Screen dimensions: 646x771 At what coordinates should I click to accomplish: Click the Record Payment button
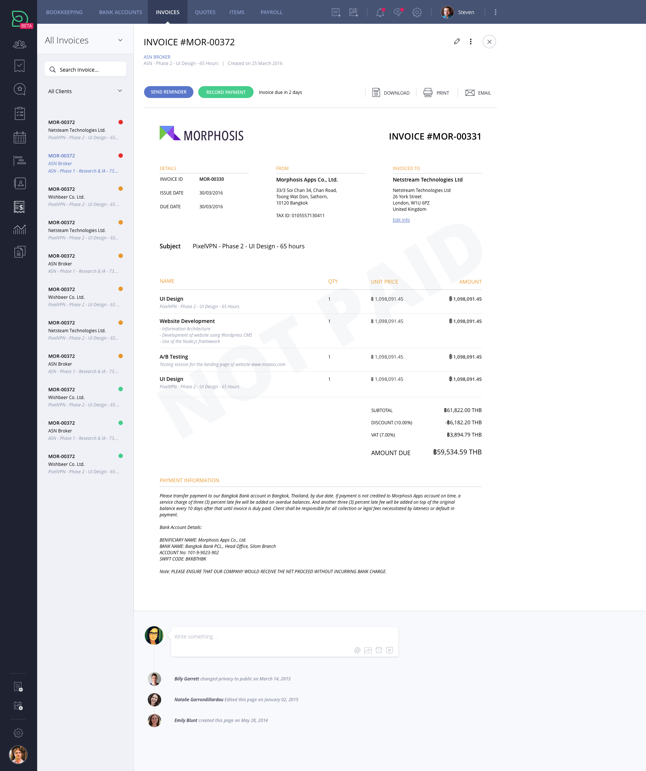point(226,92)
